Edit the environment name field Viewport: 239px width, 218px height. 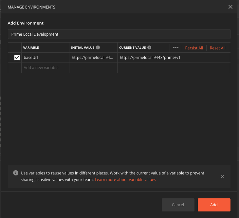pyautogui.click(x=119, y=34)
